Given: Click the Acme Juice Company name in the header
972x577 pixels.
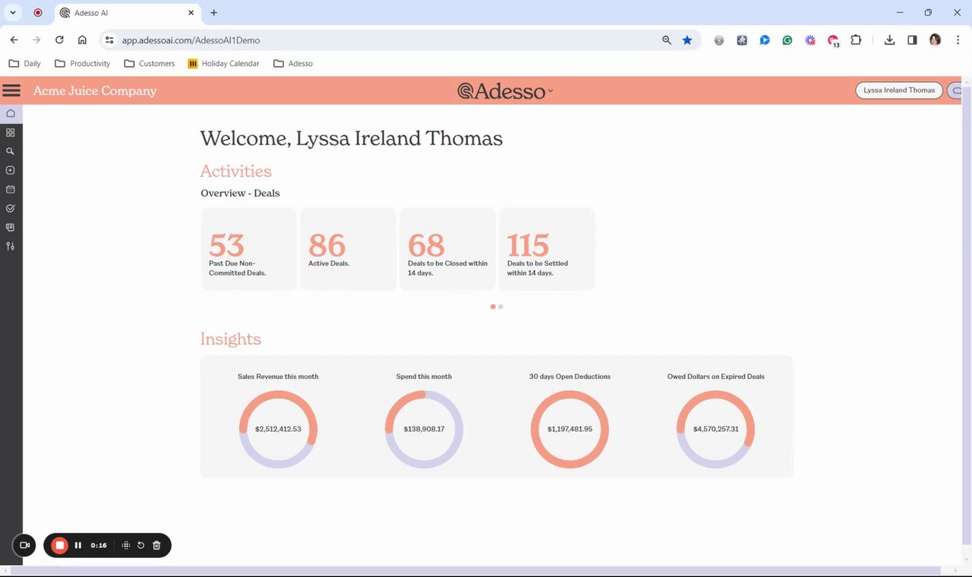Looking at the screenshot, I should click(x=95, y=91).
